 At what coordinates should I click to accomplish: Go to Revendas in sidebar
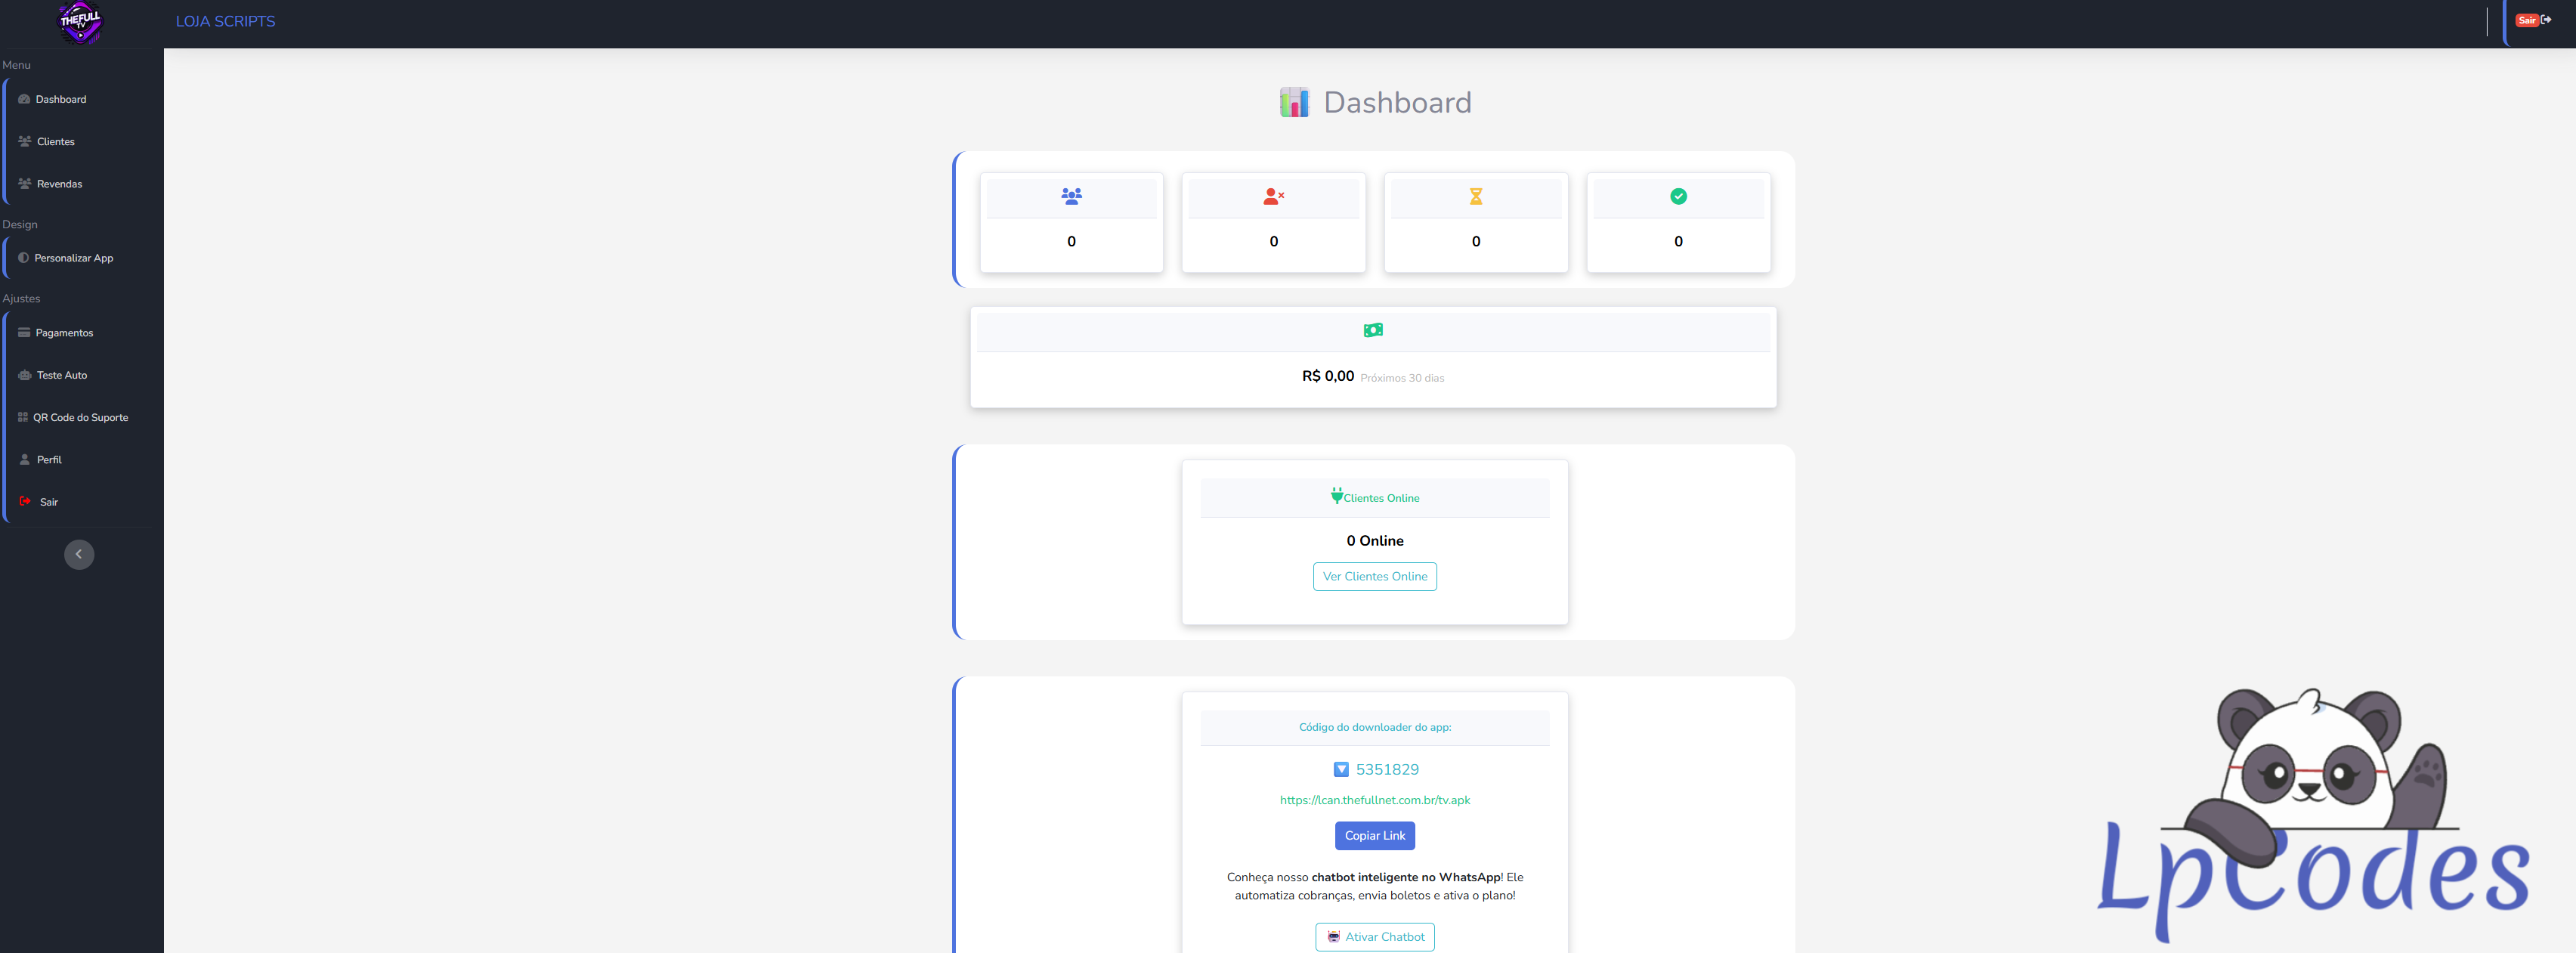click(x=59, y=184)
